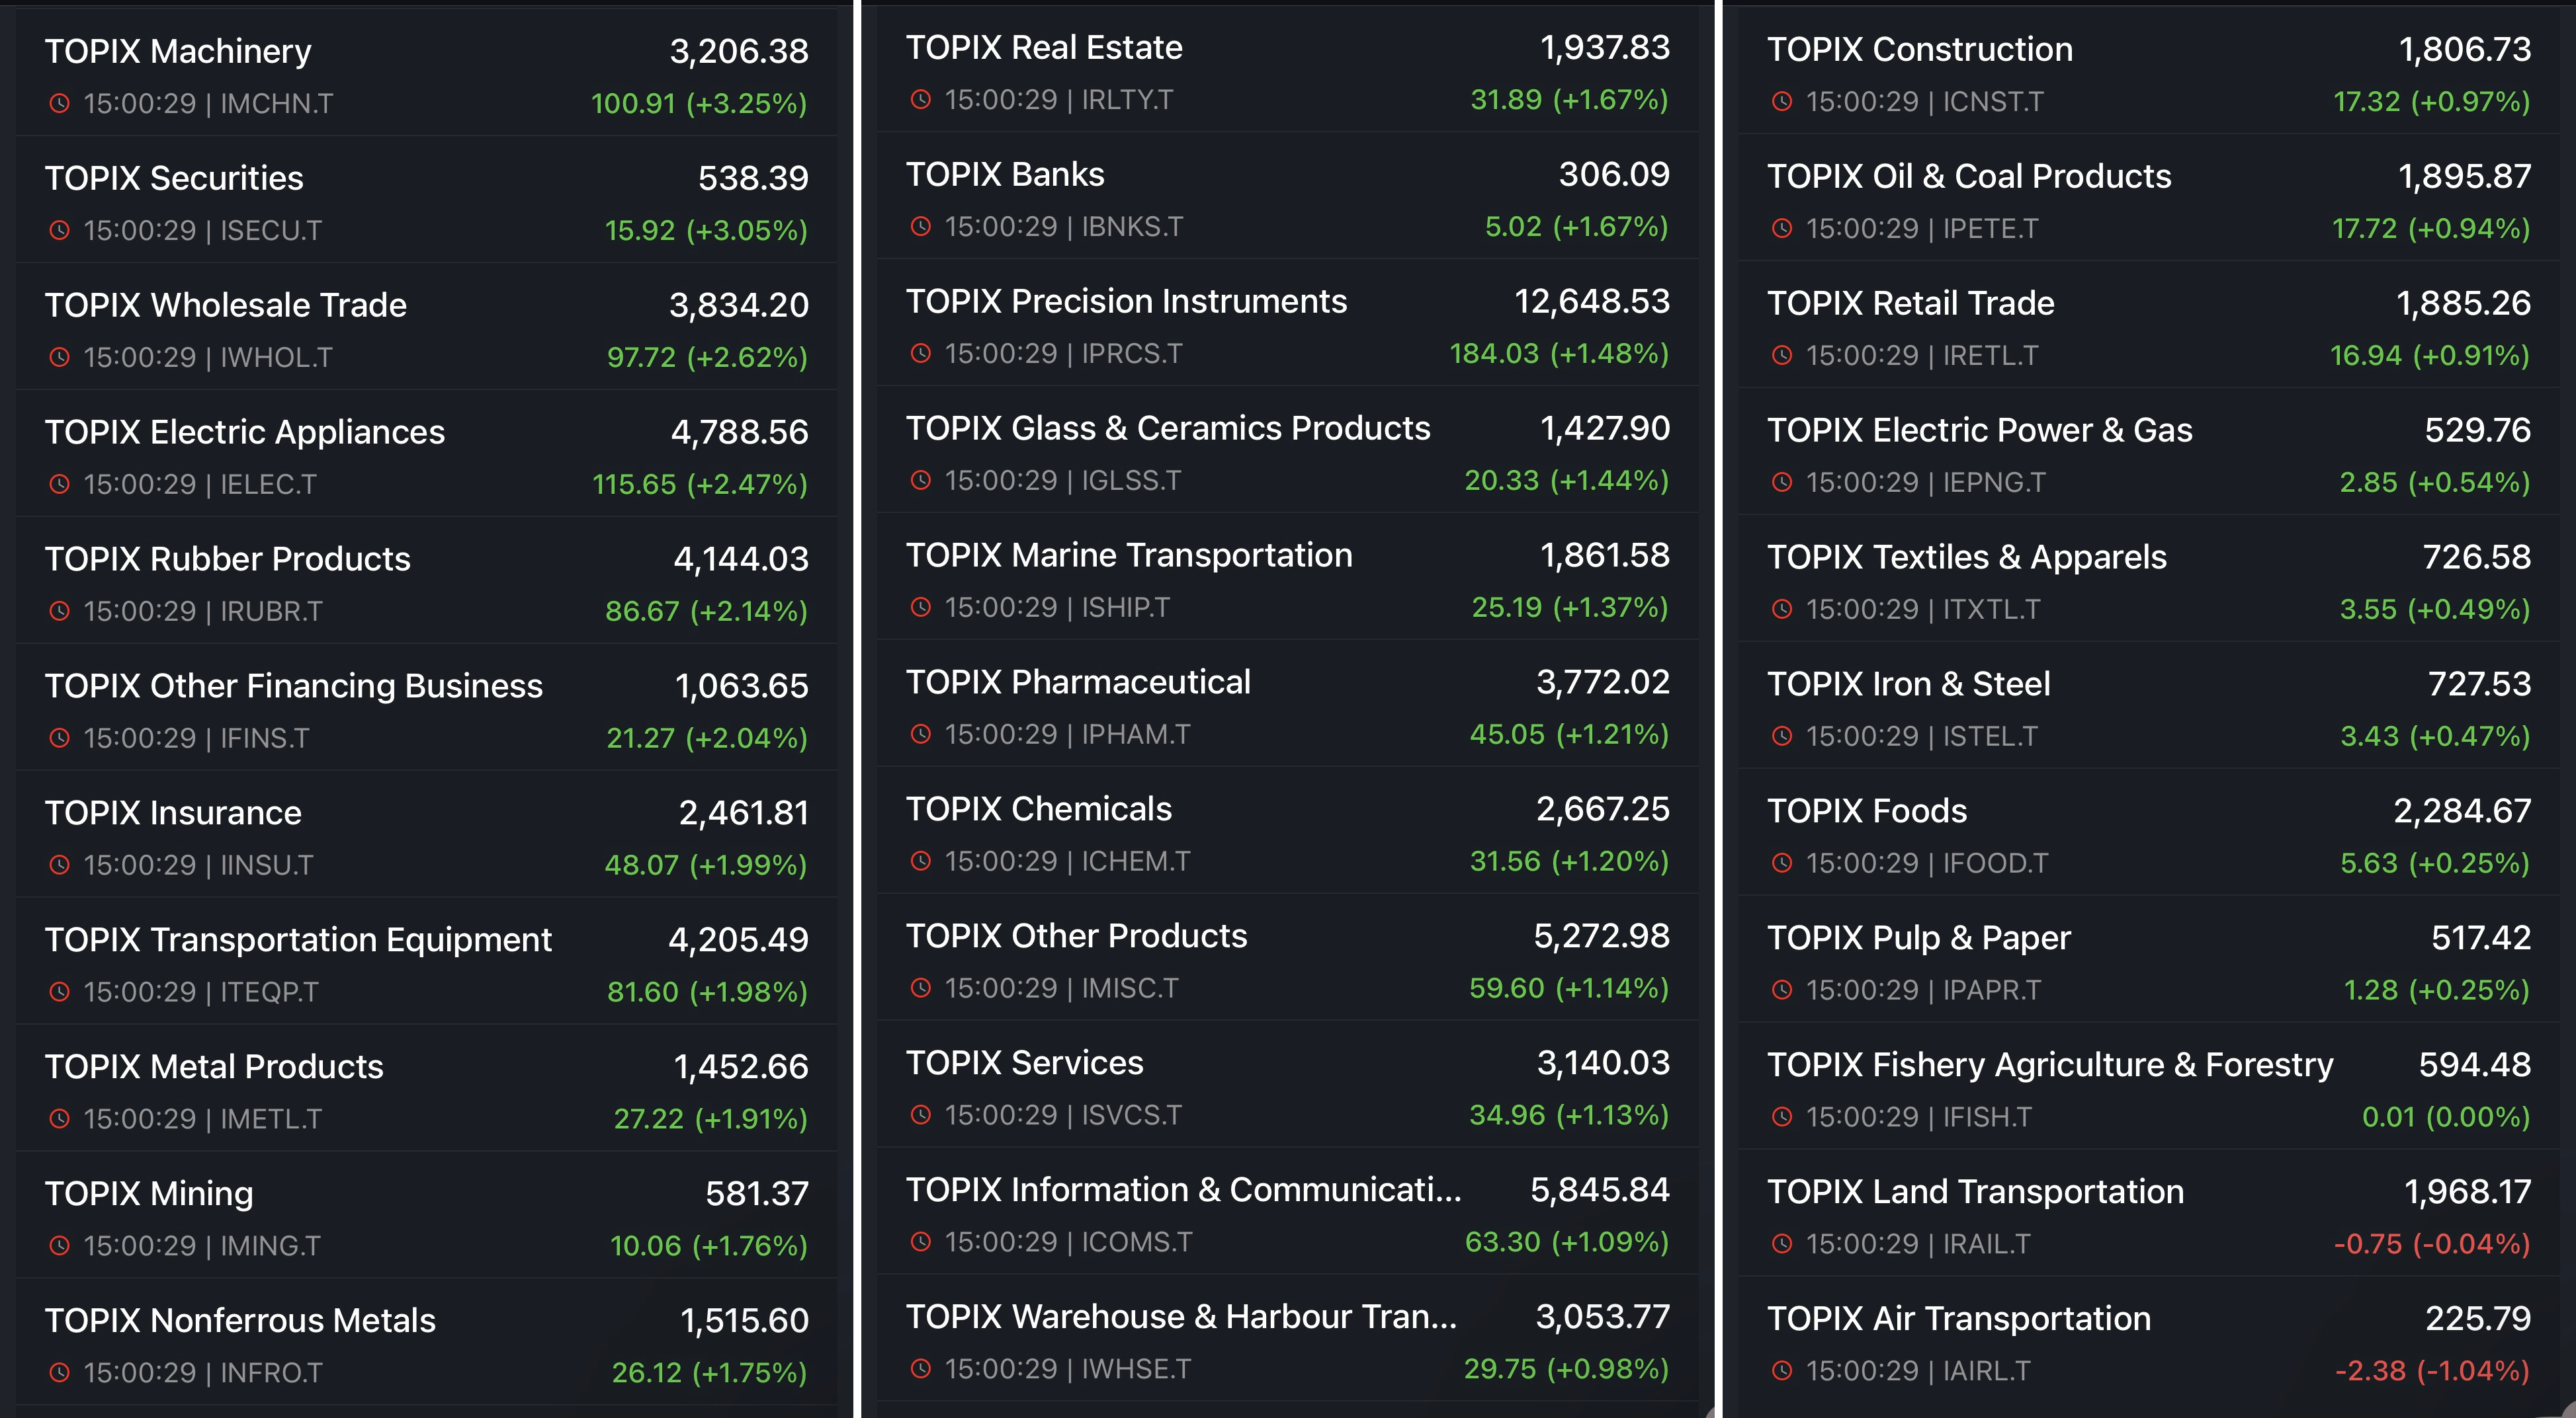
Task: Click the clock icon beside ISTEL.T
Action: [1782, 736]
